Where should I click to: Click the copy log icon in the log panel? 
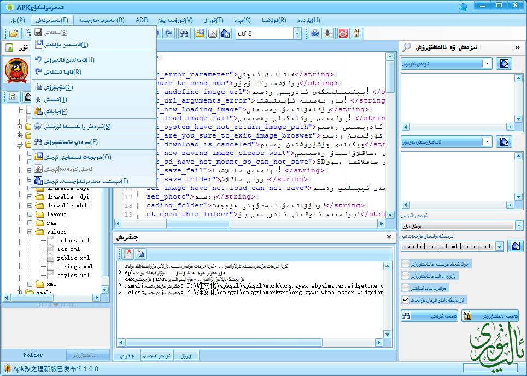pyautogui.click(x=140, y=254)
